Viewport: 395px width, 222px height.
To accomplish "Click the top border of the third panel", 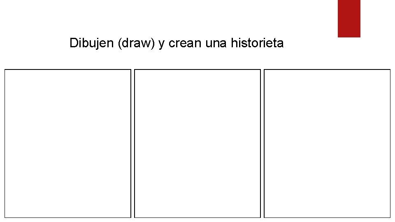I will click(x=327, y=69).
